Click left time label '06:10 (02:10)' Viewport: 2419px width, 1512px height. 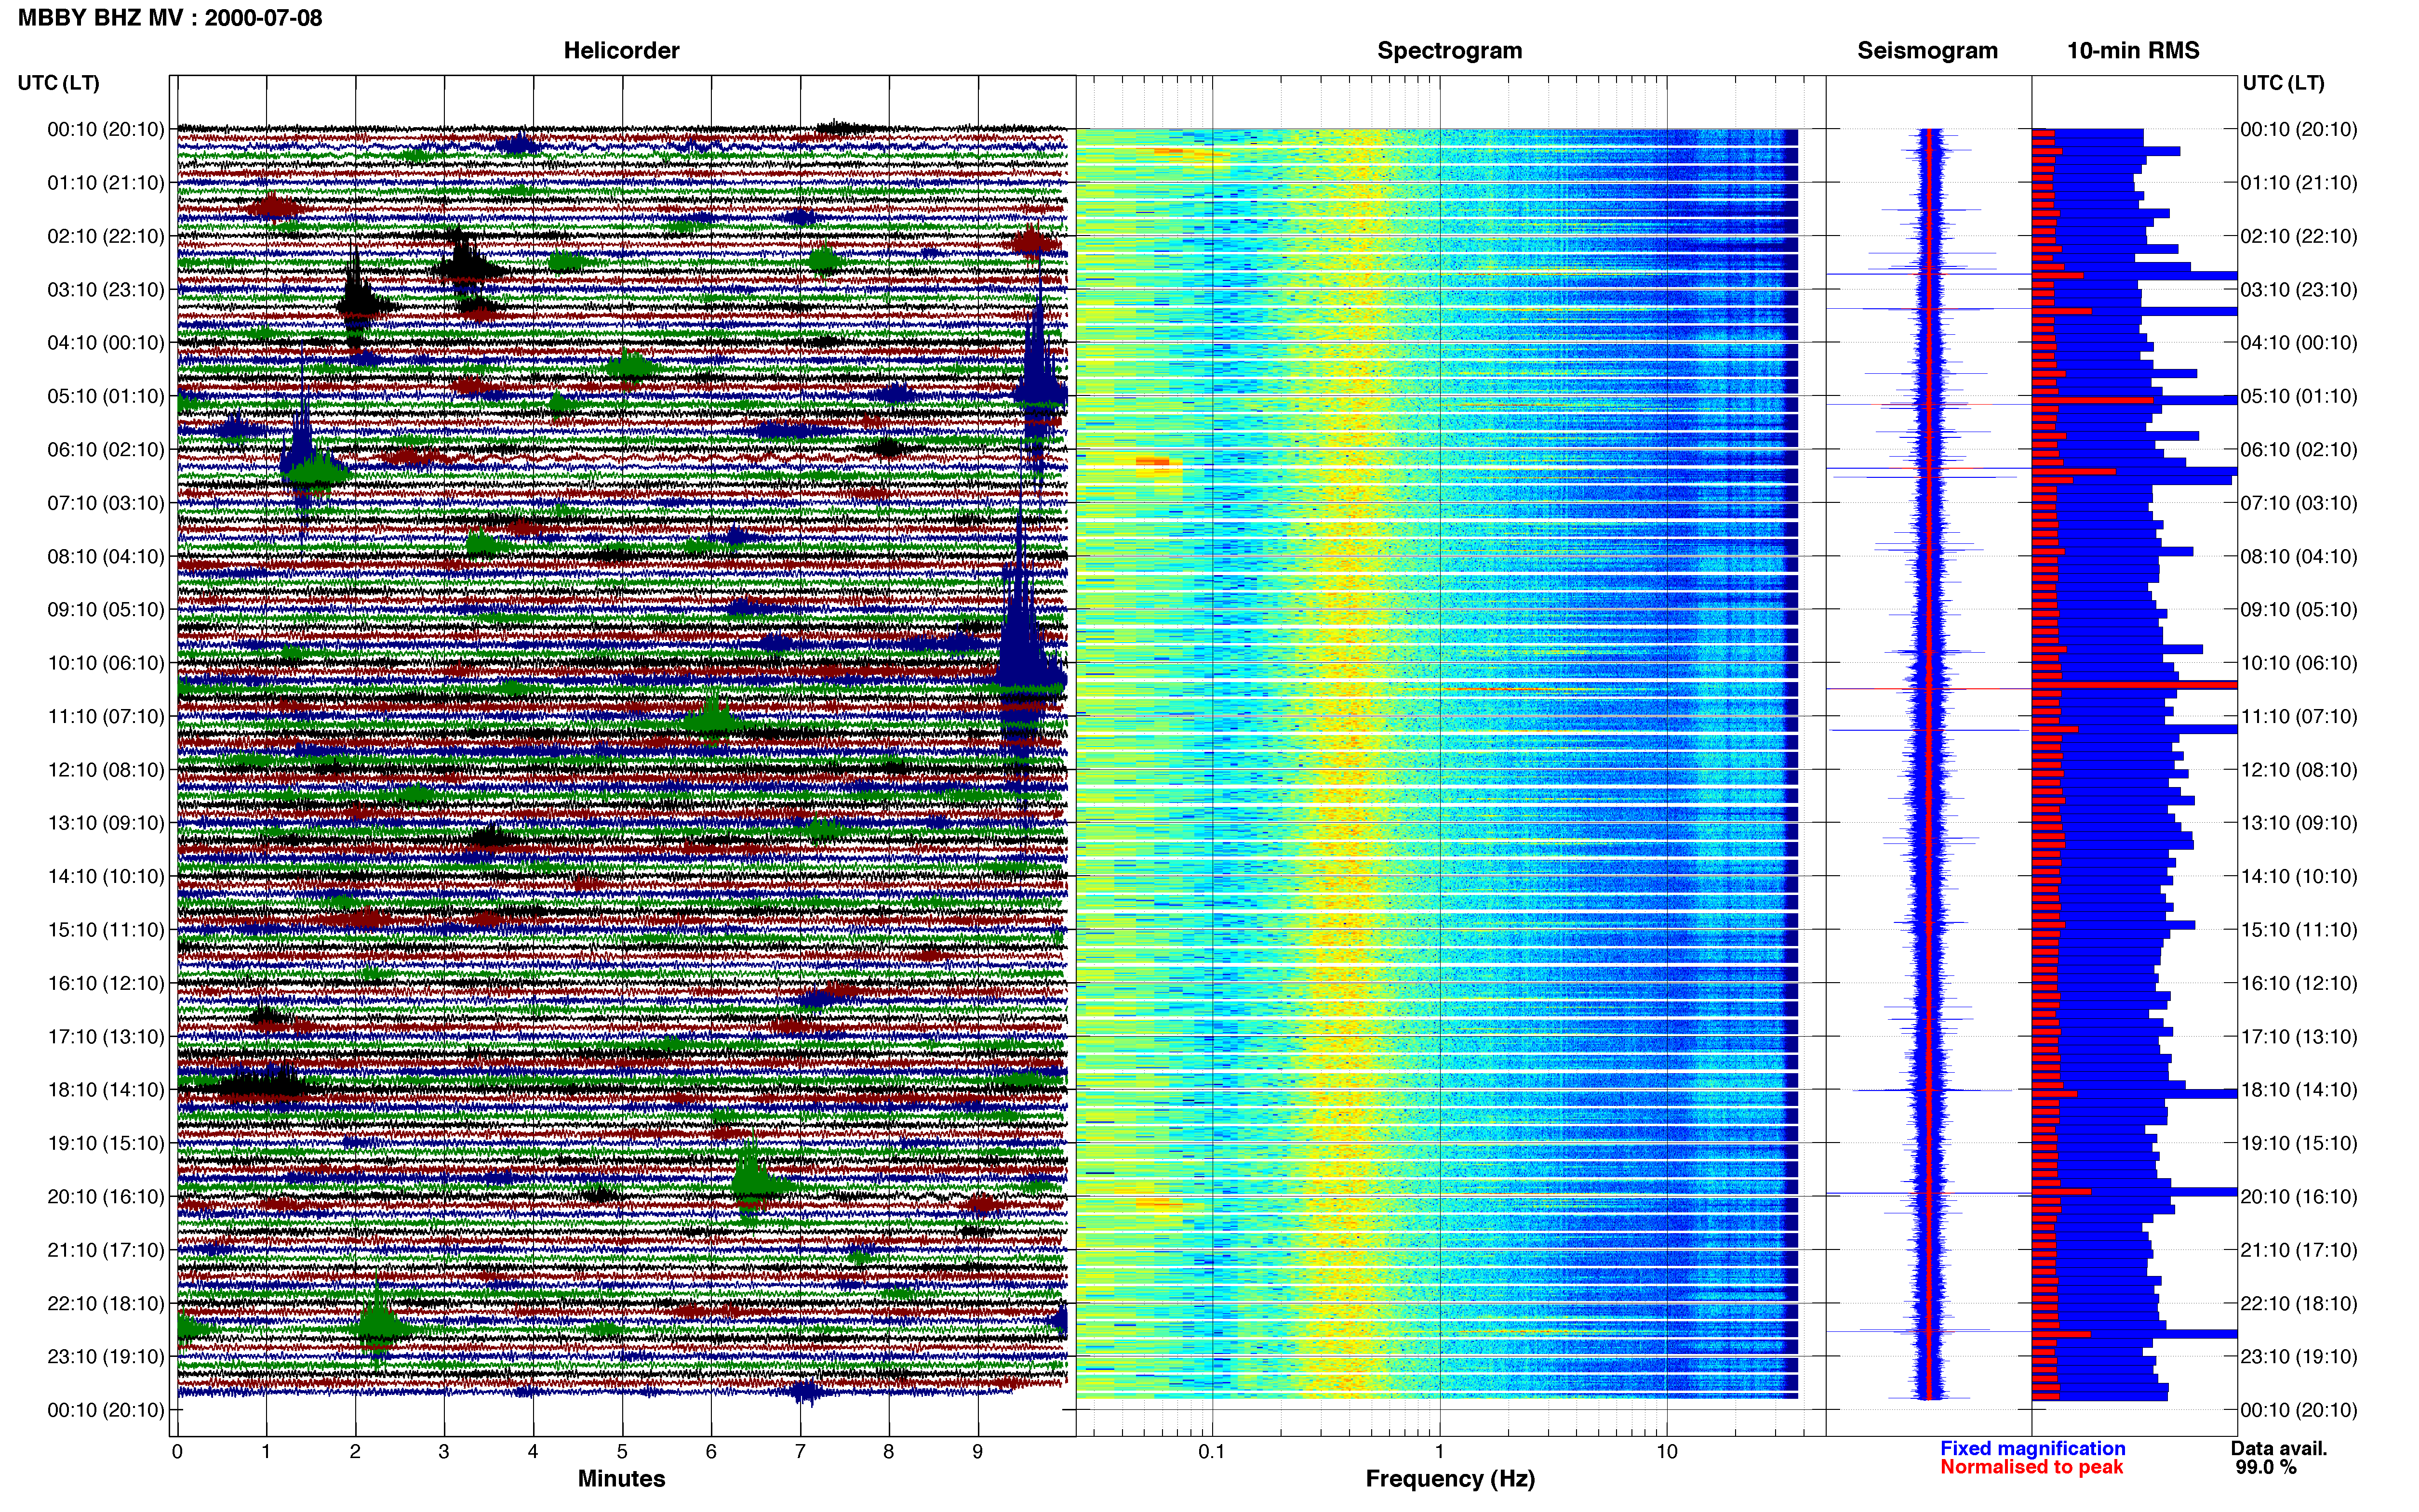(x=106, y=449)
